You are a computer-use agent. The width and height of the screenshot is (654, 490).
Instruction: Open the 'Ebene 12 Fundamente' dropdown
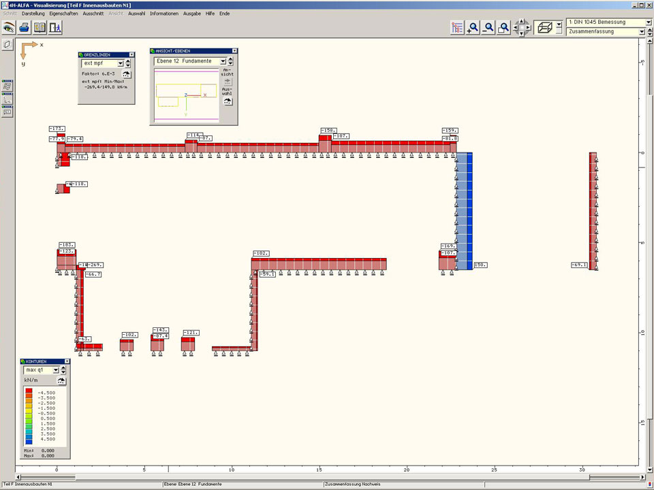(223, 61)
